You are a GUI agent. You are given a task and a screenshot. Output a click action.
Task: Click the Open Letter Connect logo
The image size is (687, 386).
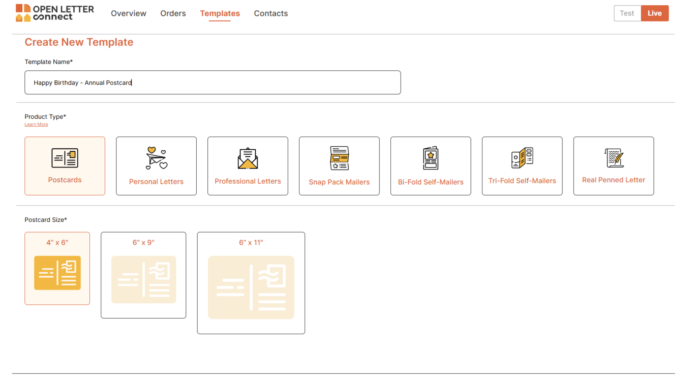[55, 13]
